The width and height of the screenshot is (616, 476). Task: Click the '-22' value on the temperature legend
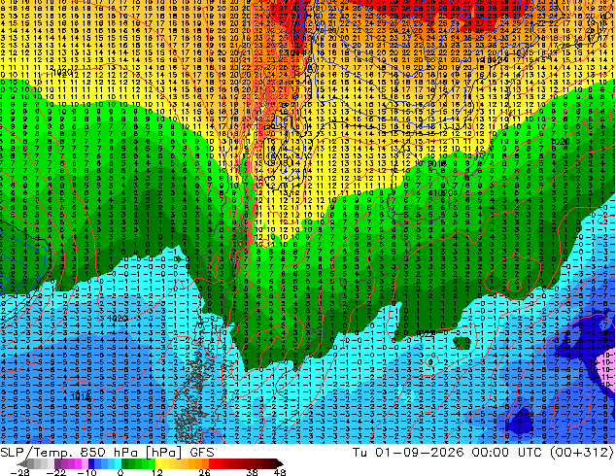point(56,472)
